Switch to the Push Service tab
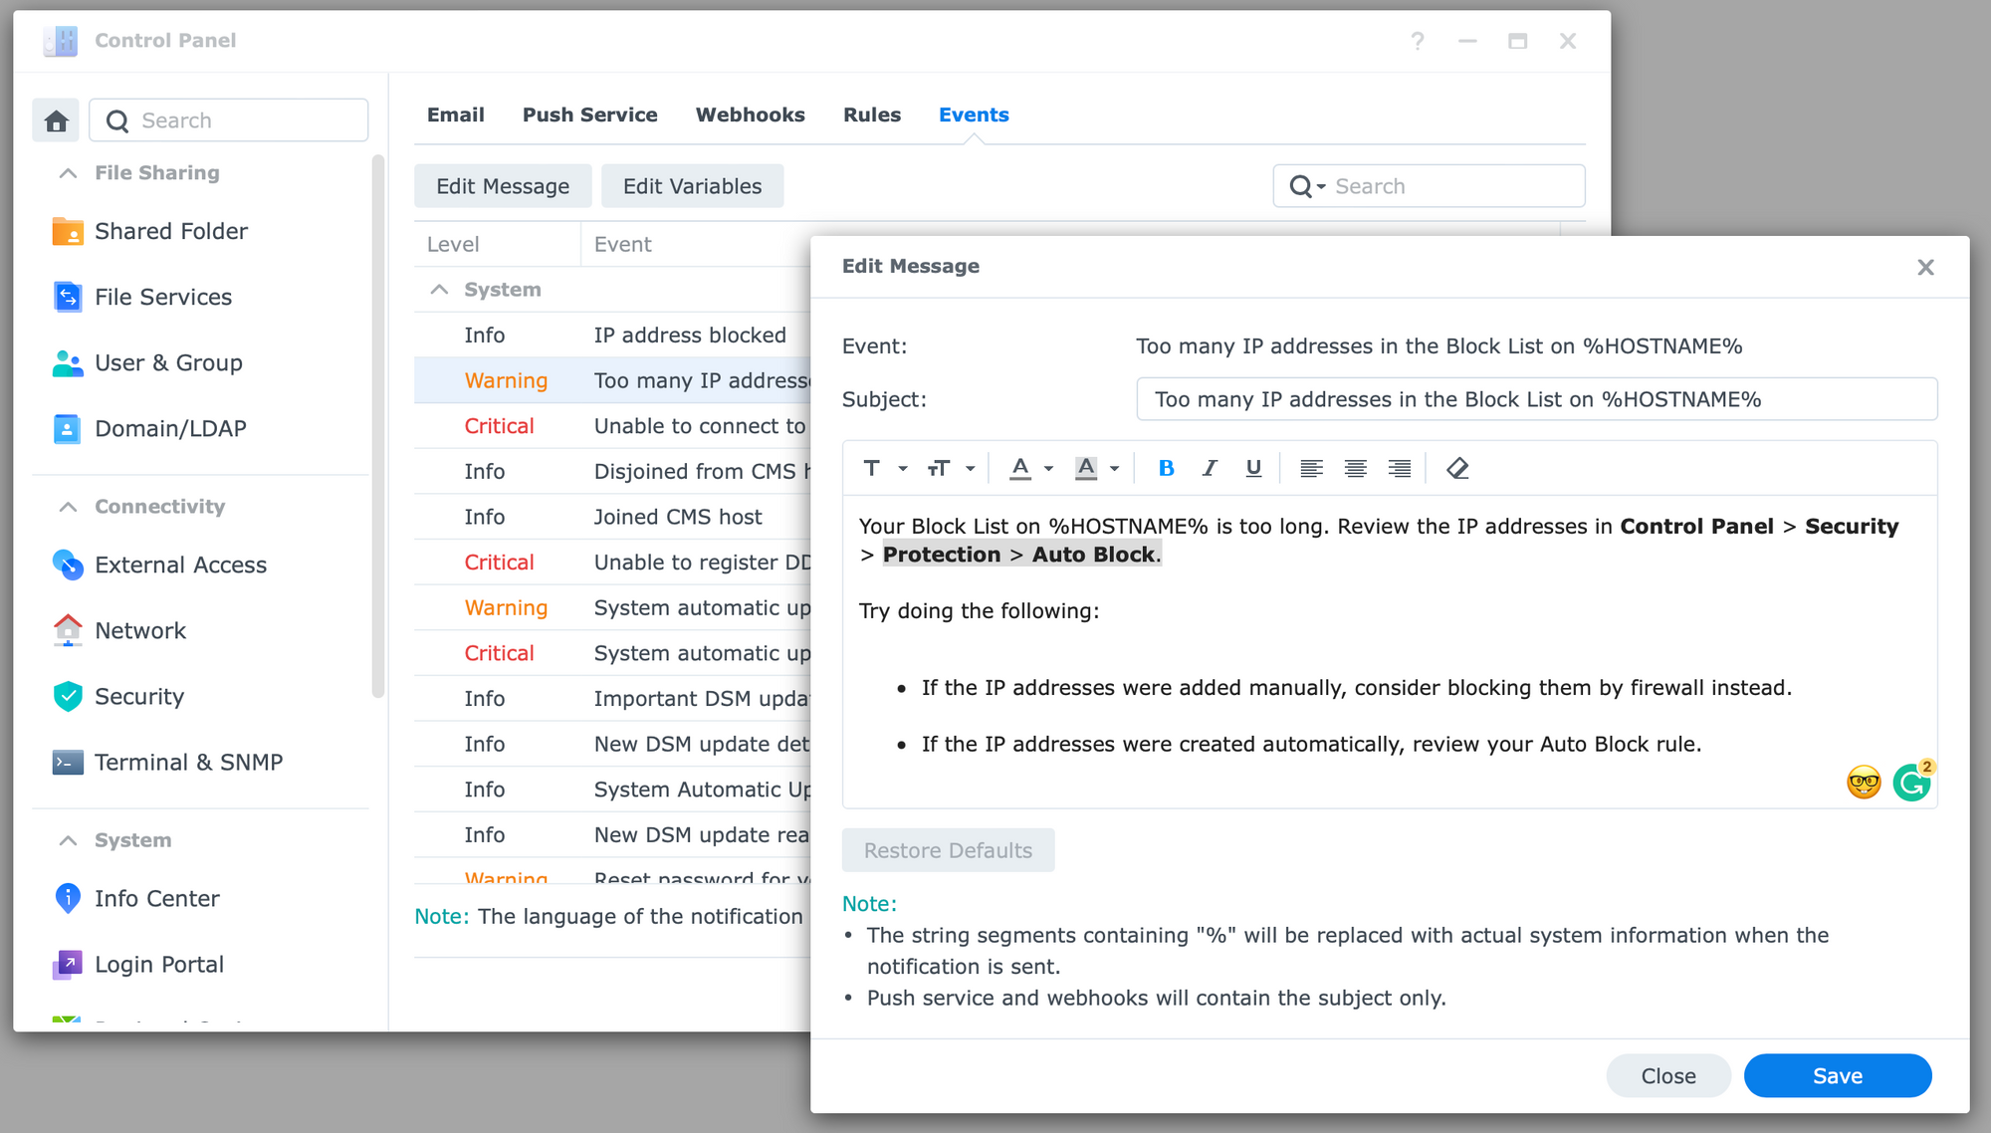 pos(589,114)
